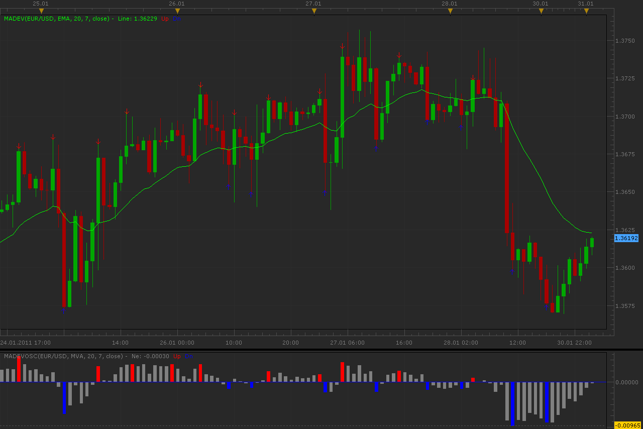Viewport: 643px width, 429px height.
Task: Click the blue 'Dn' label of MADEVOSC
Action: point(189,356)
